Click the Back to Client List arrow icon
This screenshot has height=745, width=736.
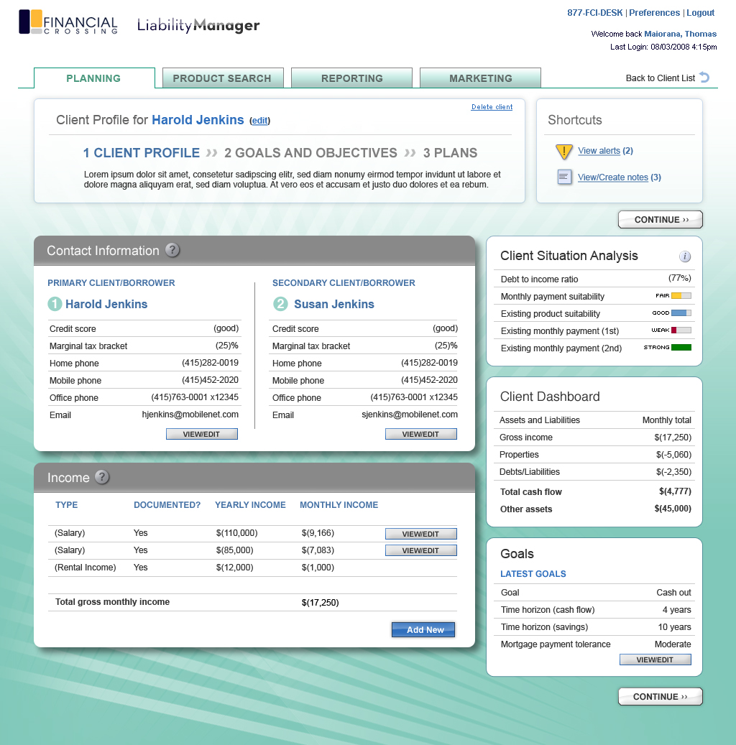pyautogui.click(x=704, y=78)
